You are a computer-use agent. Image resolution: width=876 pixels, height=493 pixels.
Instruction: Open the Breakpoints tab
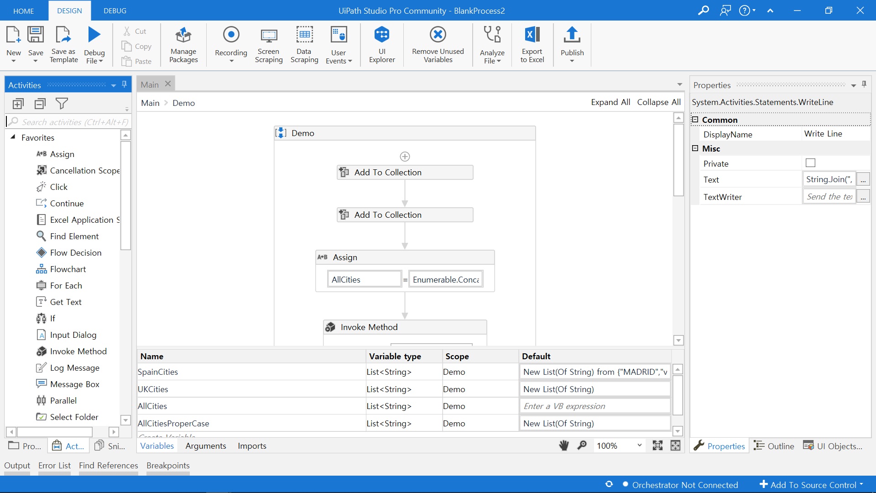tap(168, 466)
